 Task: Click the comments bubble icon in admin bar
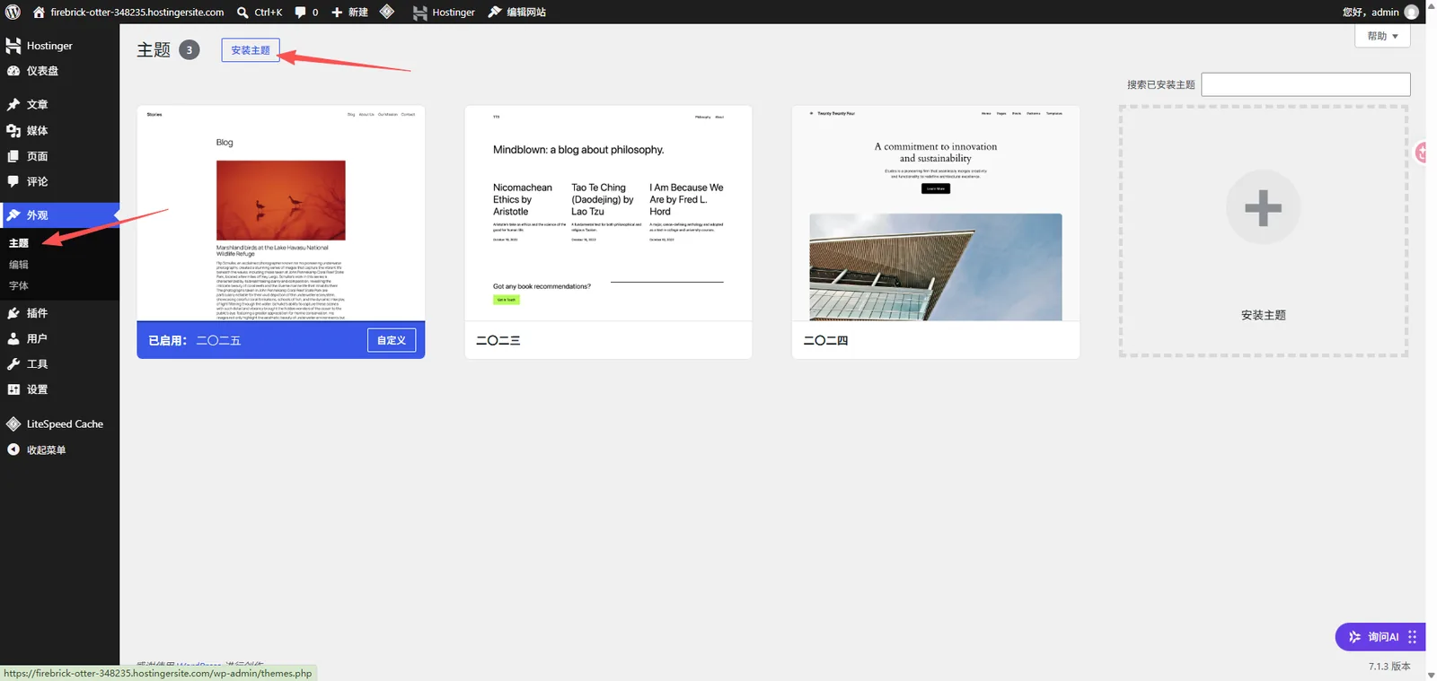click(301, 13)
